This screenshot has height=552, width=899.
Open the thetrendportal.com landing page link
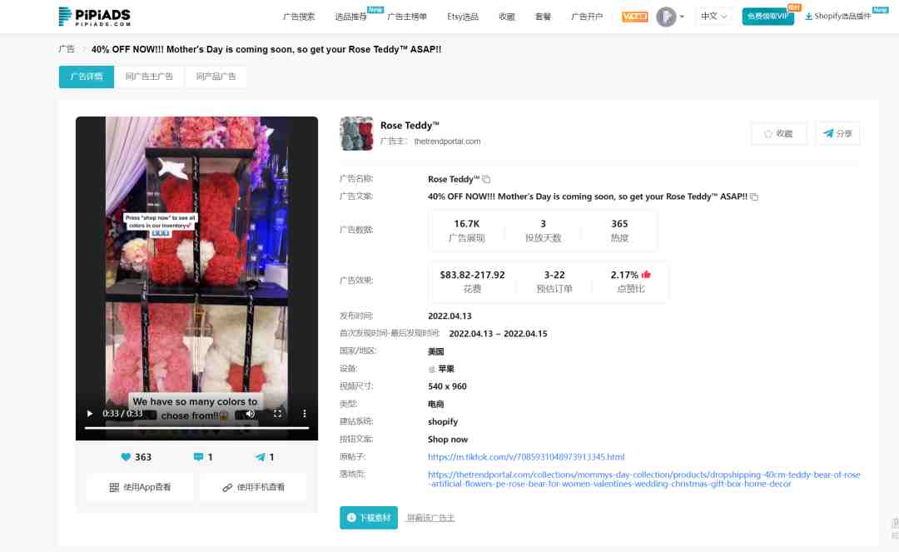coord(643,480)
